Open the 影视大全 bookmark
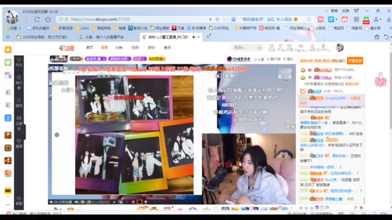Image resolution: width=392 pixels, height=220 pixels. point(138,28)
